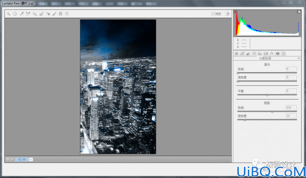Click the shadows 色相 field showing 212
The height and width of the screenshot is (178, 306).
pyautogui.click(x=291, y=108)
